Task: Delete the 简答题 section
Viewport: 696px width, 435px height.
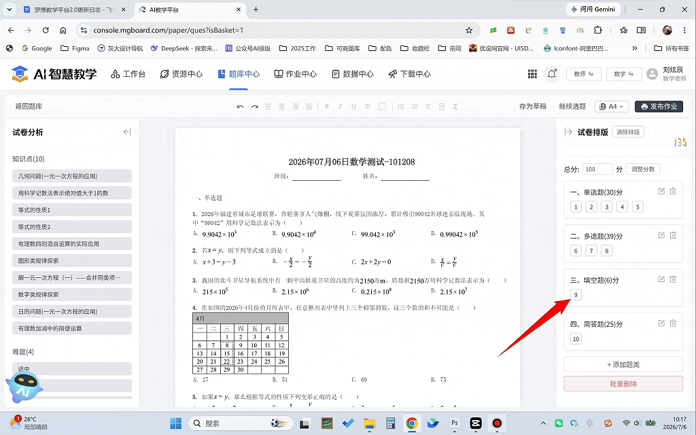Action: [x=673, y=323]
